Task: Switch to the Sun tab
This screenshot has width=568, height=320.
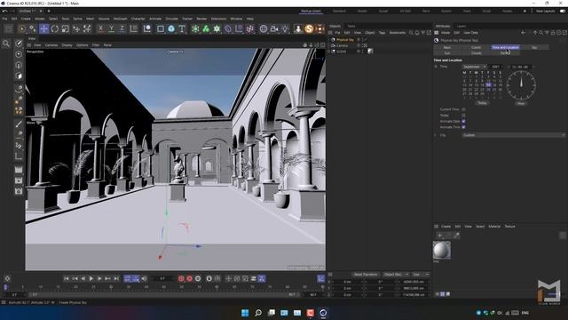Action: click(x=447, y=53)
